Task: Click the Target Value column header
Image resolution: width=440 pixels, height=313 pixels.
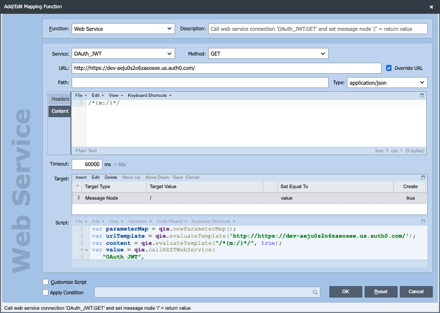Action: click(x=205, y=186)
